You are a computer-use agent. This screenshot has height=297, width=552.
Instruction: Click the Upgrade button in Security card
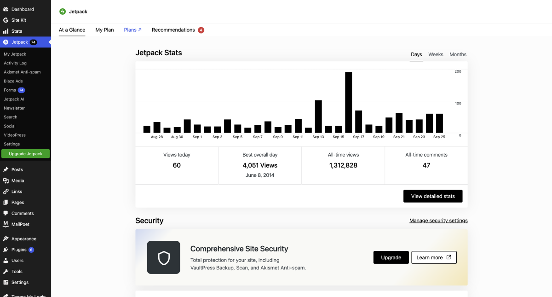click(x=391, y=257)
